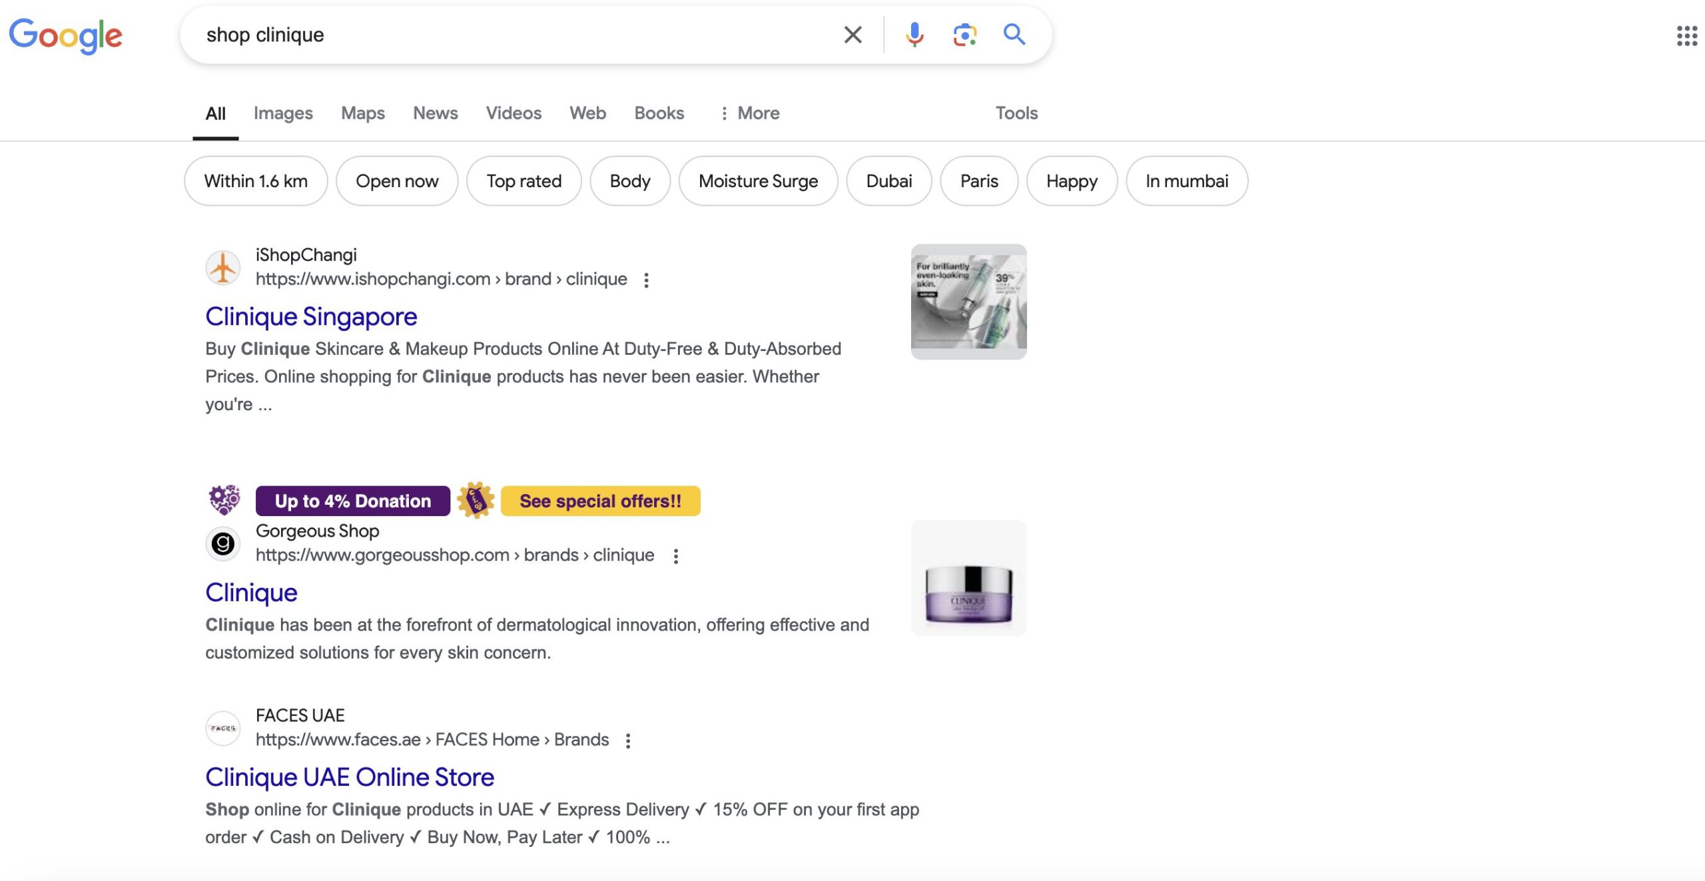Switch to the Videos tab
The width and height of the screenshot is (1705, 881).
(x=513, y=113)
